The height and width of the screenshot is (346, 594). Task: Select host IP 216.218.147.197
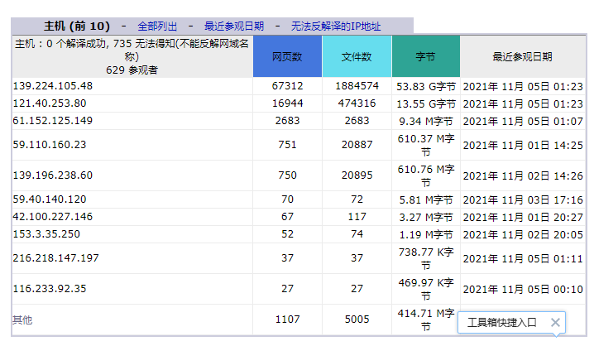[56, 258]
